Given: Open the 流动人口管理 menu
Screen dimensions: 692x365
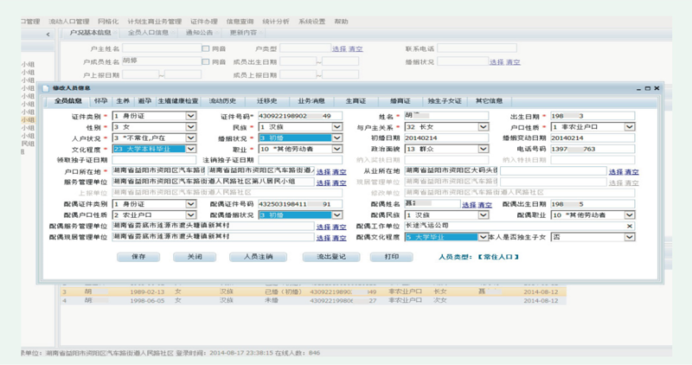Looking at the screenshot, I should tap(69, 21).
